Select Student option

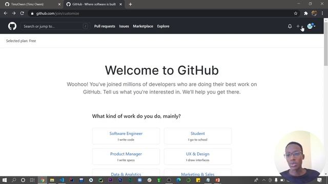click(198, 136)
